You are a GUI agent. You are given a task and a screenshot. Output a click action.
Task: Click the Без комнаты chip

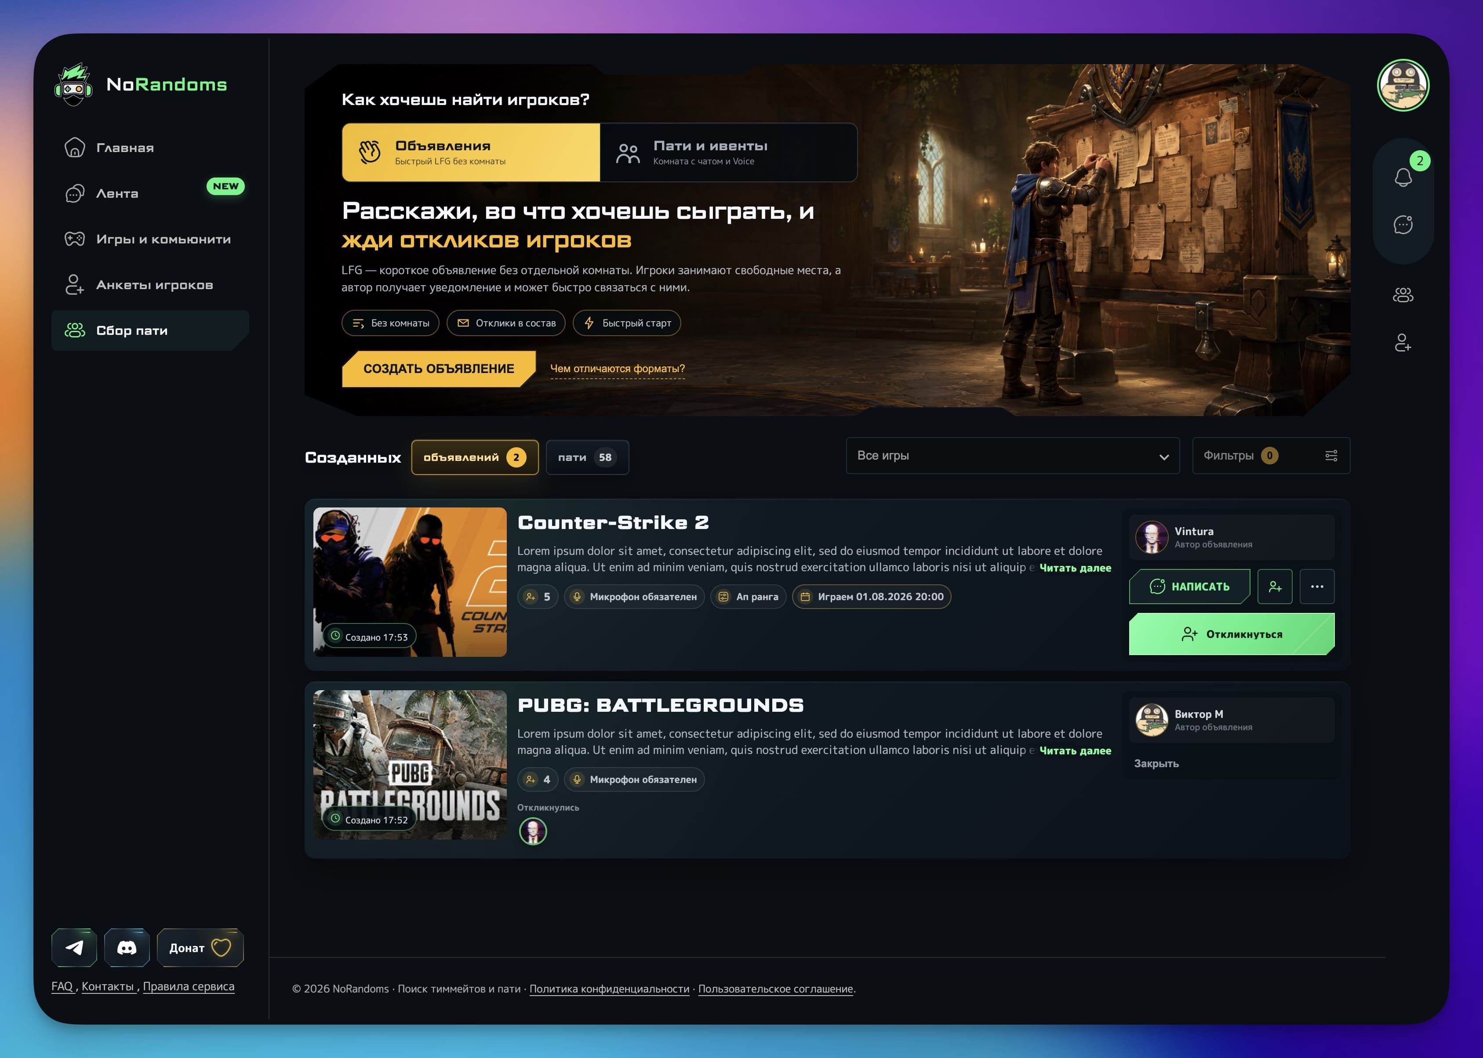(x=390, y=323)
